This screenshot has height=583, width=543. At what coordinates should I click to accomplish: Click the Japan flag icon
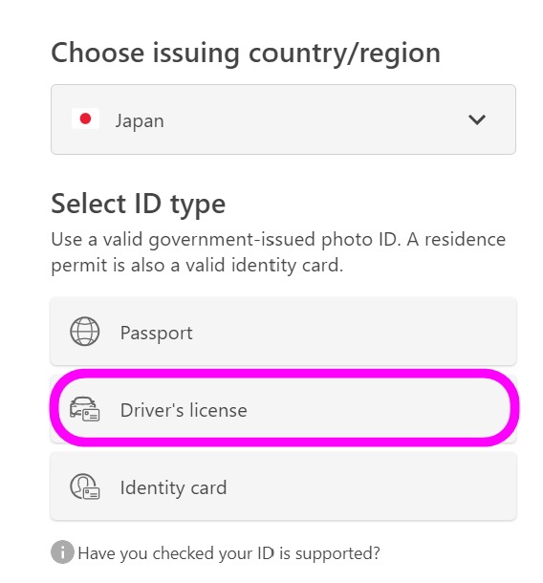pyautogui.click(x=85, y=119)
